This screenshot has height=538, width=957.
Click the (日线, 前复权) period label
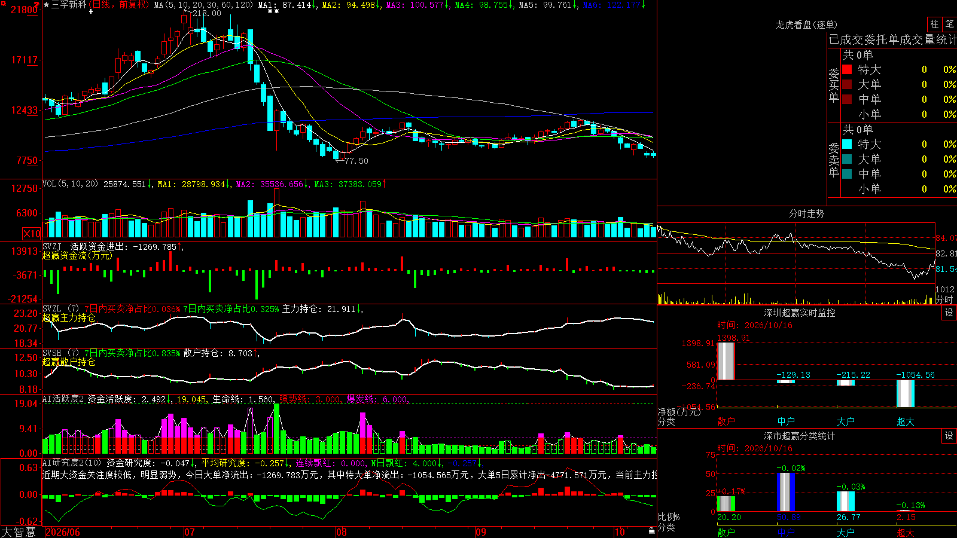pyautogui.click(x=119, y=5)
